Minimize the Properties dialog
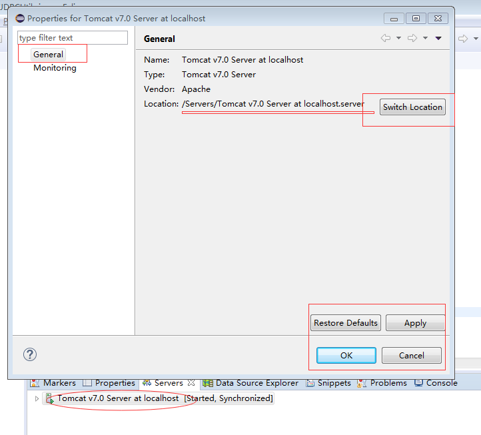The image size is (481, 435). (394, 19)
